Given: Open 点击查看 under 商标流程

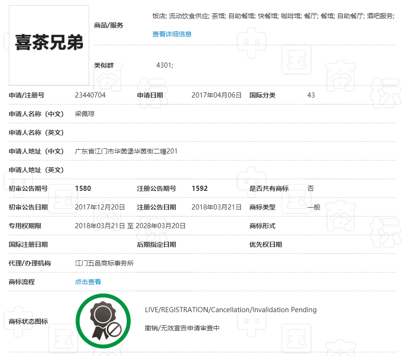Looking at the screenshot, I should tap(88, 282).
